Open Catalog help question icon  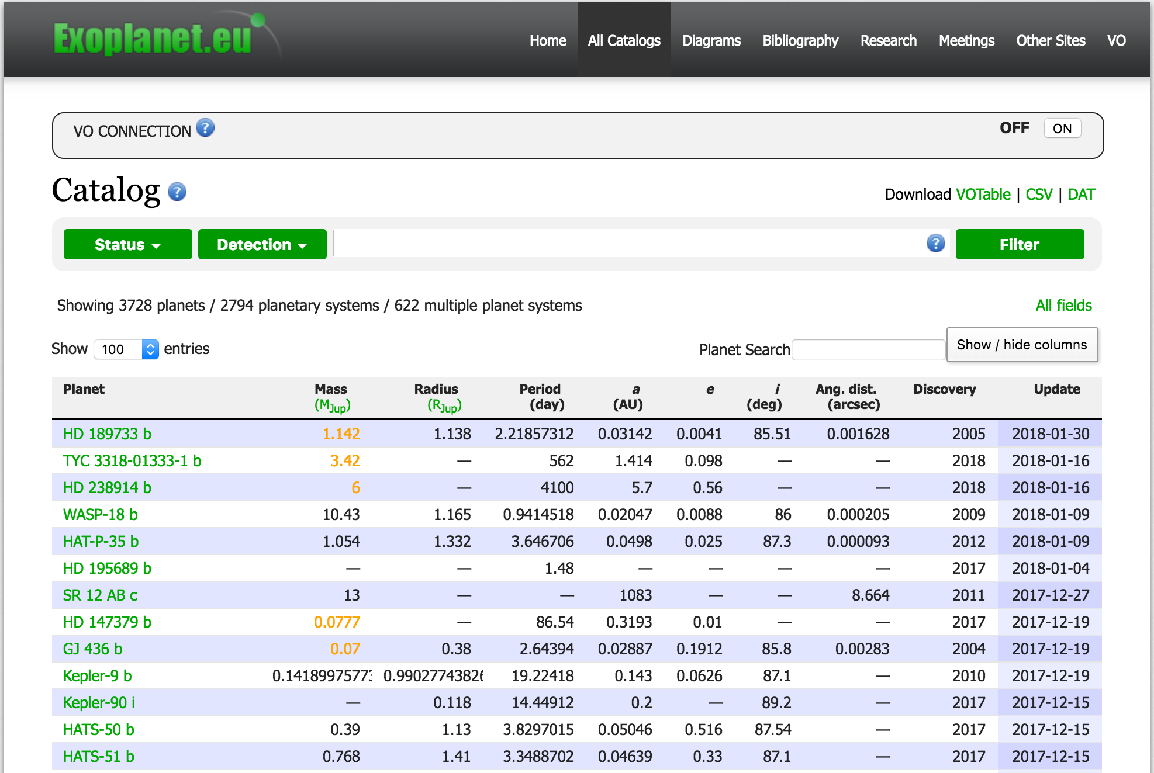point(177,192)
